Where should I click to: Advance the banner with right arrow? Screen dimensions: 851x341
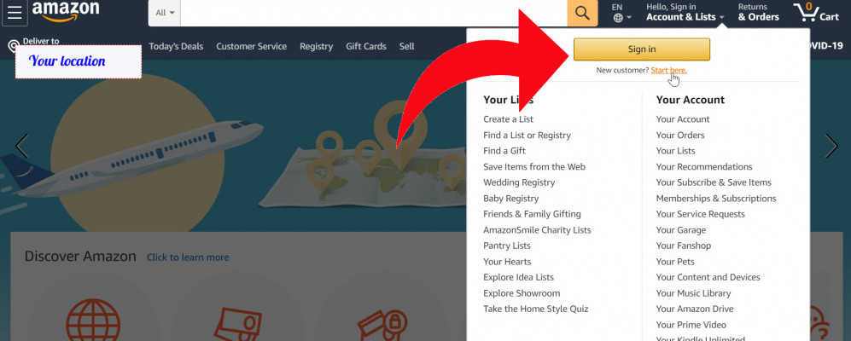click(831, 146)
